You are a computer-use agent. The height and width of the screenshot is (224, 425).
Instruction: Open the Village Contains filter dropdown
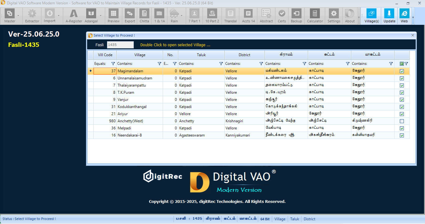(159, 64)
